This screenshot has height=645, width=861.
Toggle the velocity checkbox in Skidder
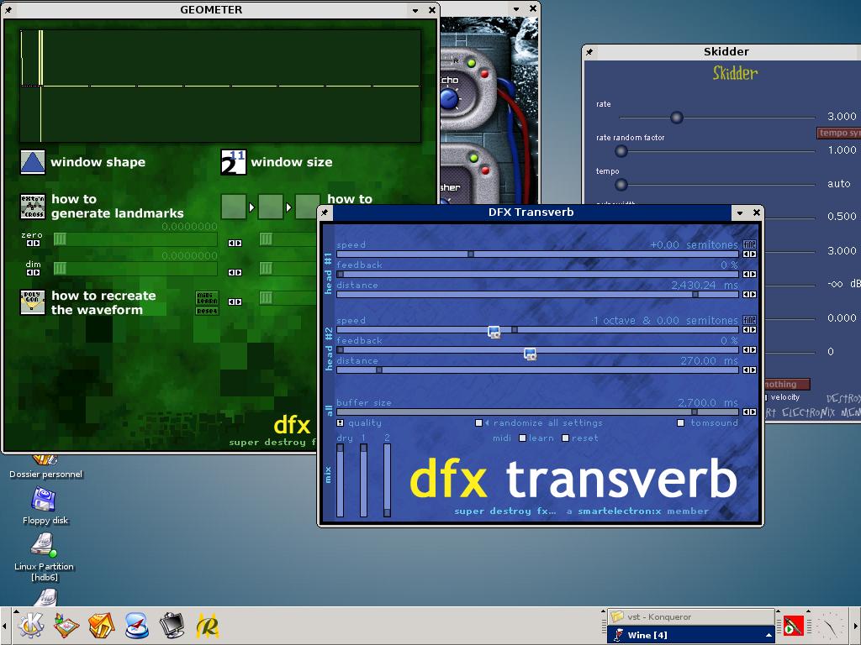(765, 397)
